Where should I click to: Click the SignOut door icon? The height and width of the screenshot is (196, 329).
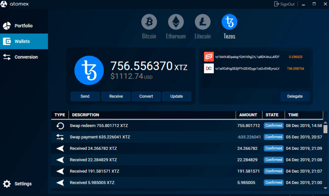[x=277, y=4]
